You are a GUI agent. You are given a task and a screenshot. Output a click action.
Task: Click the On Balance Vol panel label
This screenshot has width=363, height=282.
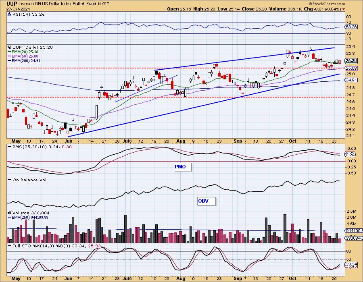pyautogui.click(x=29, y=180)
